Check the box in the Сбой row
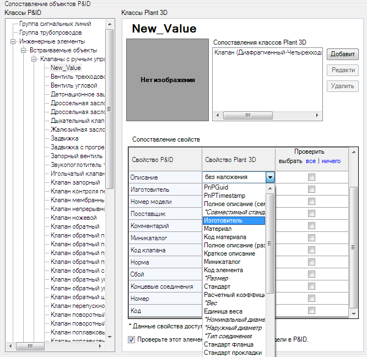This screenshot has width=367, height=357. (311, 274)
